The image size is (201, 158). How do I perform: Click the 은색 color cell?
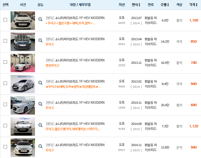coord(179,147)
